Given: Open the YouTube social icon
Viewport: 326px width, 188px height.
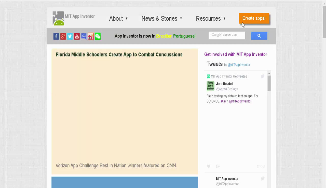Looking at the screenshot, I should (x=77, y=36).
